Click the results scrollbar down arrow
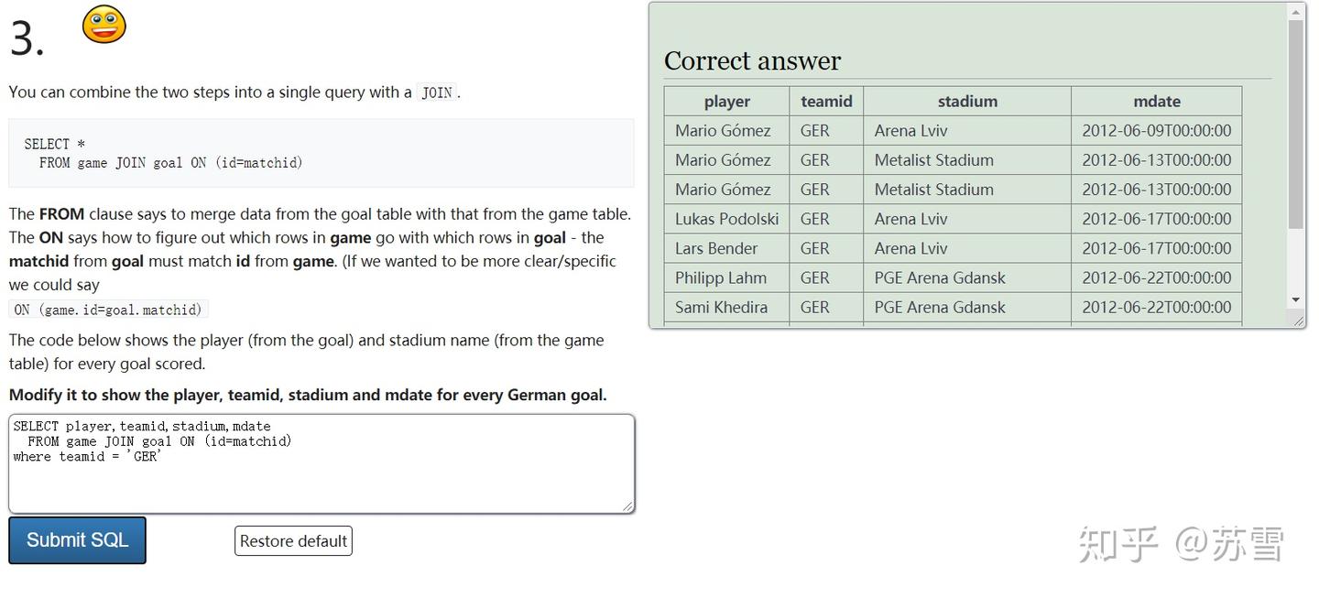Image resolution: width=1319 pixels, height=598 pixels. coord(1295,299)
